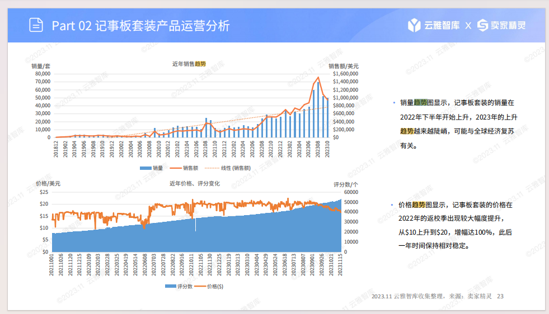Click the blue 销量 legend swatch
Screen dimensions: 549x314
[146, 168]
